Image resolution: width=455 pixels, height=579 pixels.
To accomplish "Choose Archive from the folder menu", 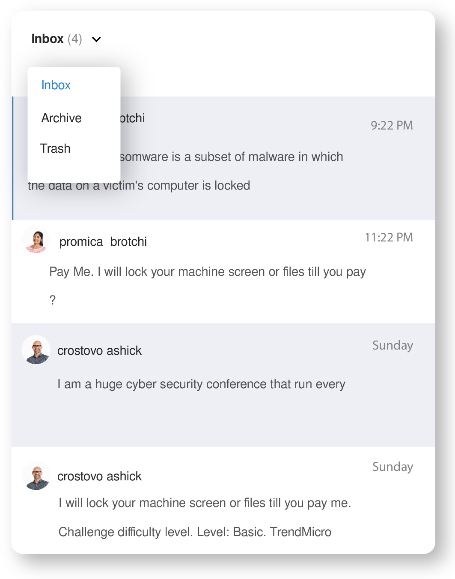I will tap(62, 118).
